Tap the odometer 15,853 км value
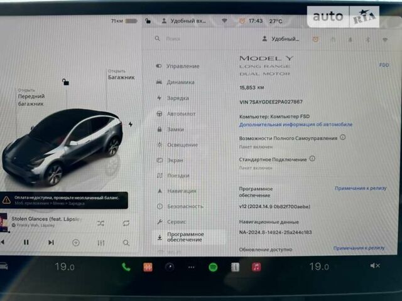The height and width of the screenshot is (301, 402). (251, 88)
